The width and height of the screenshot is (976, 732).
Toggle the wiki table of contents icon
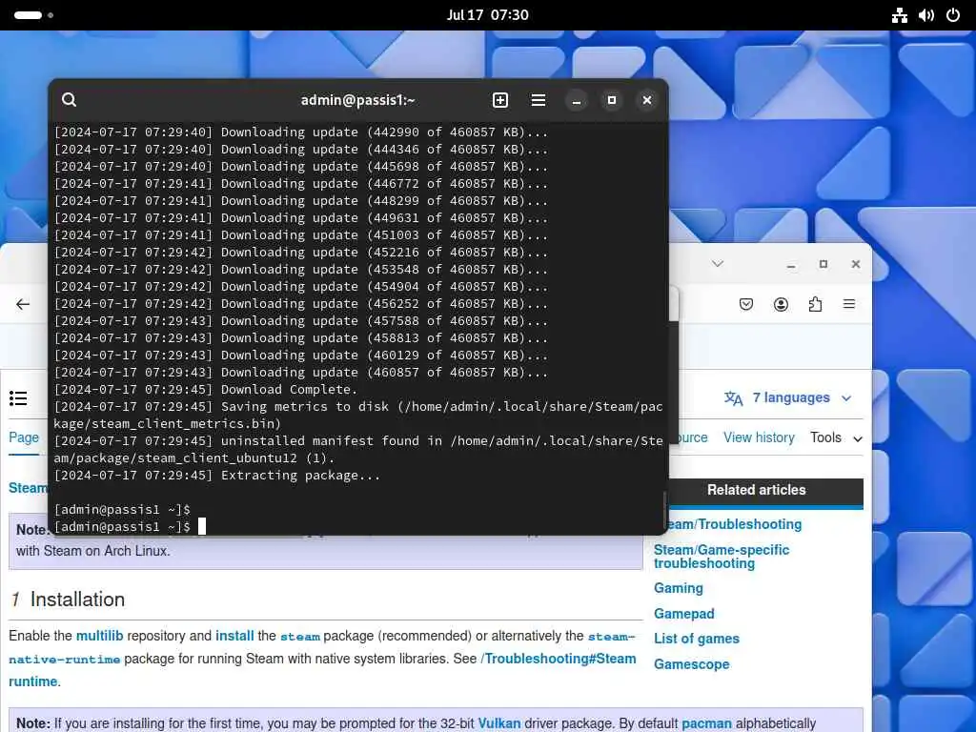(18, 398)
